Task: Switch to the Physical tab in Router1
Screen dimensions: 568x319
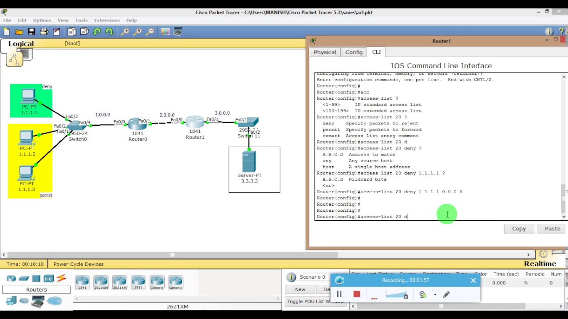Action: (325, 52)
